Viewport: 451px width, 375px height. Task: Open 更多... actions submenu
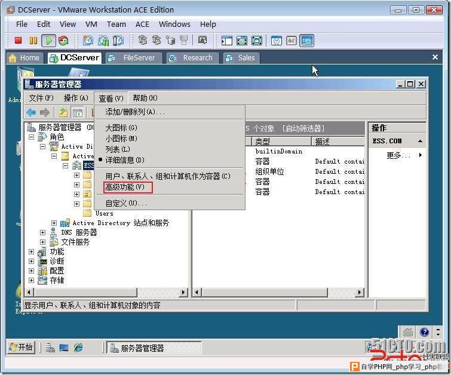tap(397, 155)
